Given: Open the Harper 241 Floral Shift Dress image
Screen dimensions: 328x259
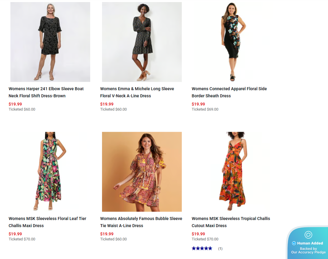Looking at the screenshot, I should tap(50, 42).
